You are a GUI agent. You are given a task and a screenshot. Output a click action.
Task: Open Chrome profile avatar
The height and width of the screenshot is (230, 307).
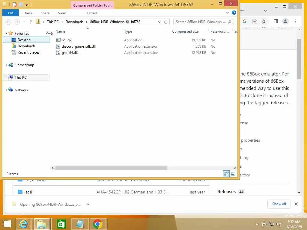[285, 21]
